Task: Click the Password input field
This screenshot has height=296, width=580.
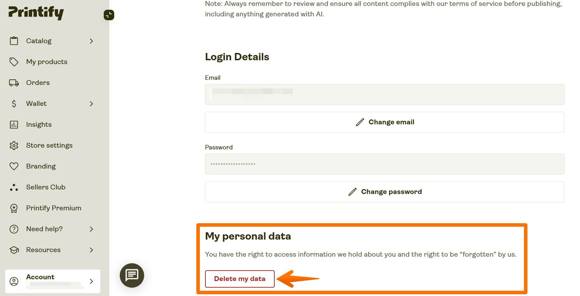Action: (x=384, y=164)
